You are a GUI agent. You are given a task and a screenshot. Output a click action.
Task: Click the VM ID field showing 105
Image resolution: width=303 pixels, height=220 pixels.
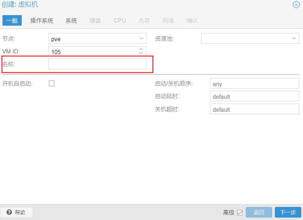(95, 51)
